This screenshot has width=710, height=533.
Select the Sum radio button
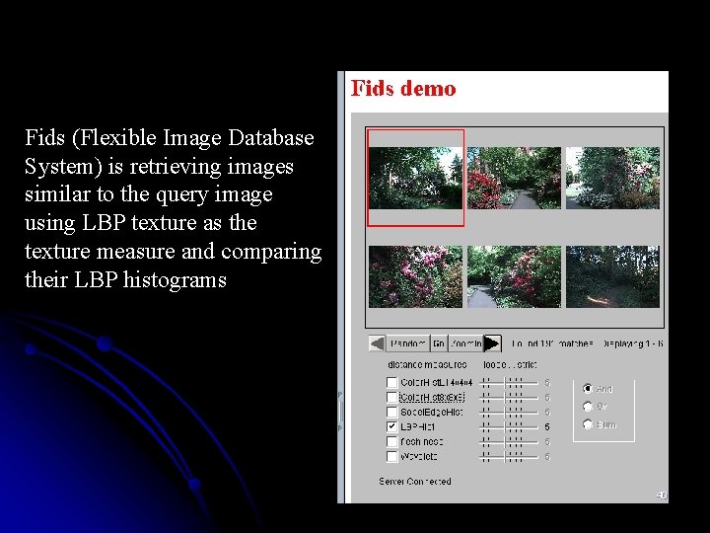pyautogui.click(x=588, y=424)
